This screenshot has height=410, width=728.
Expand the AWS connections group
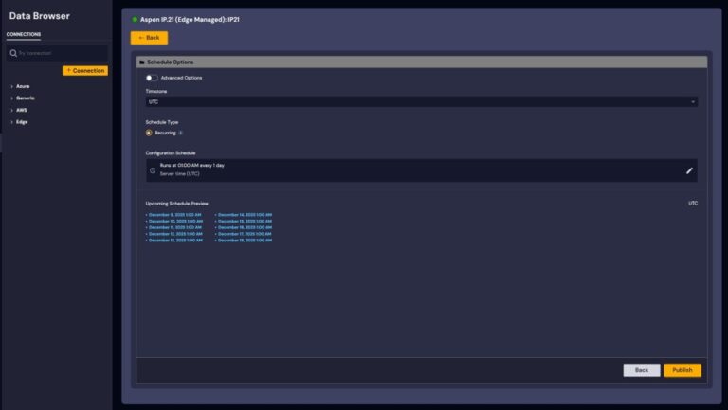coord(11,110)
